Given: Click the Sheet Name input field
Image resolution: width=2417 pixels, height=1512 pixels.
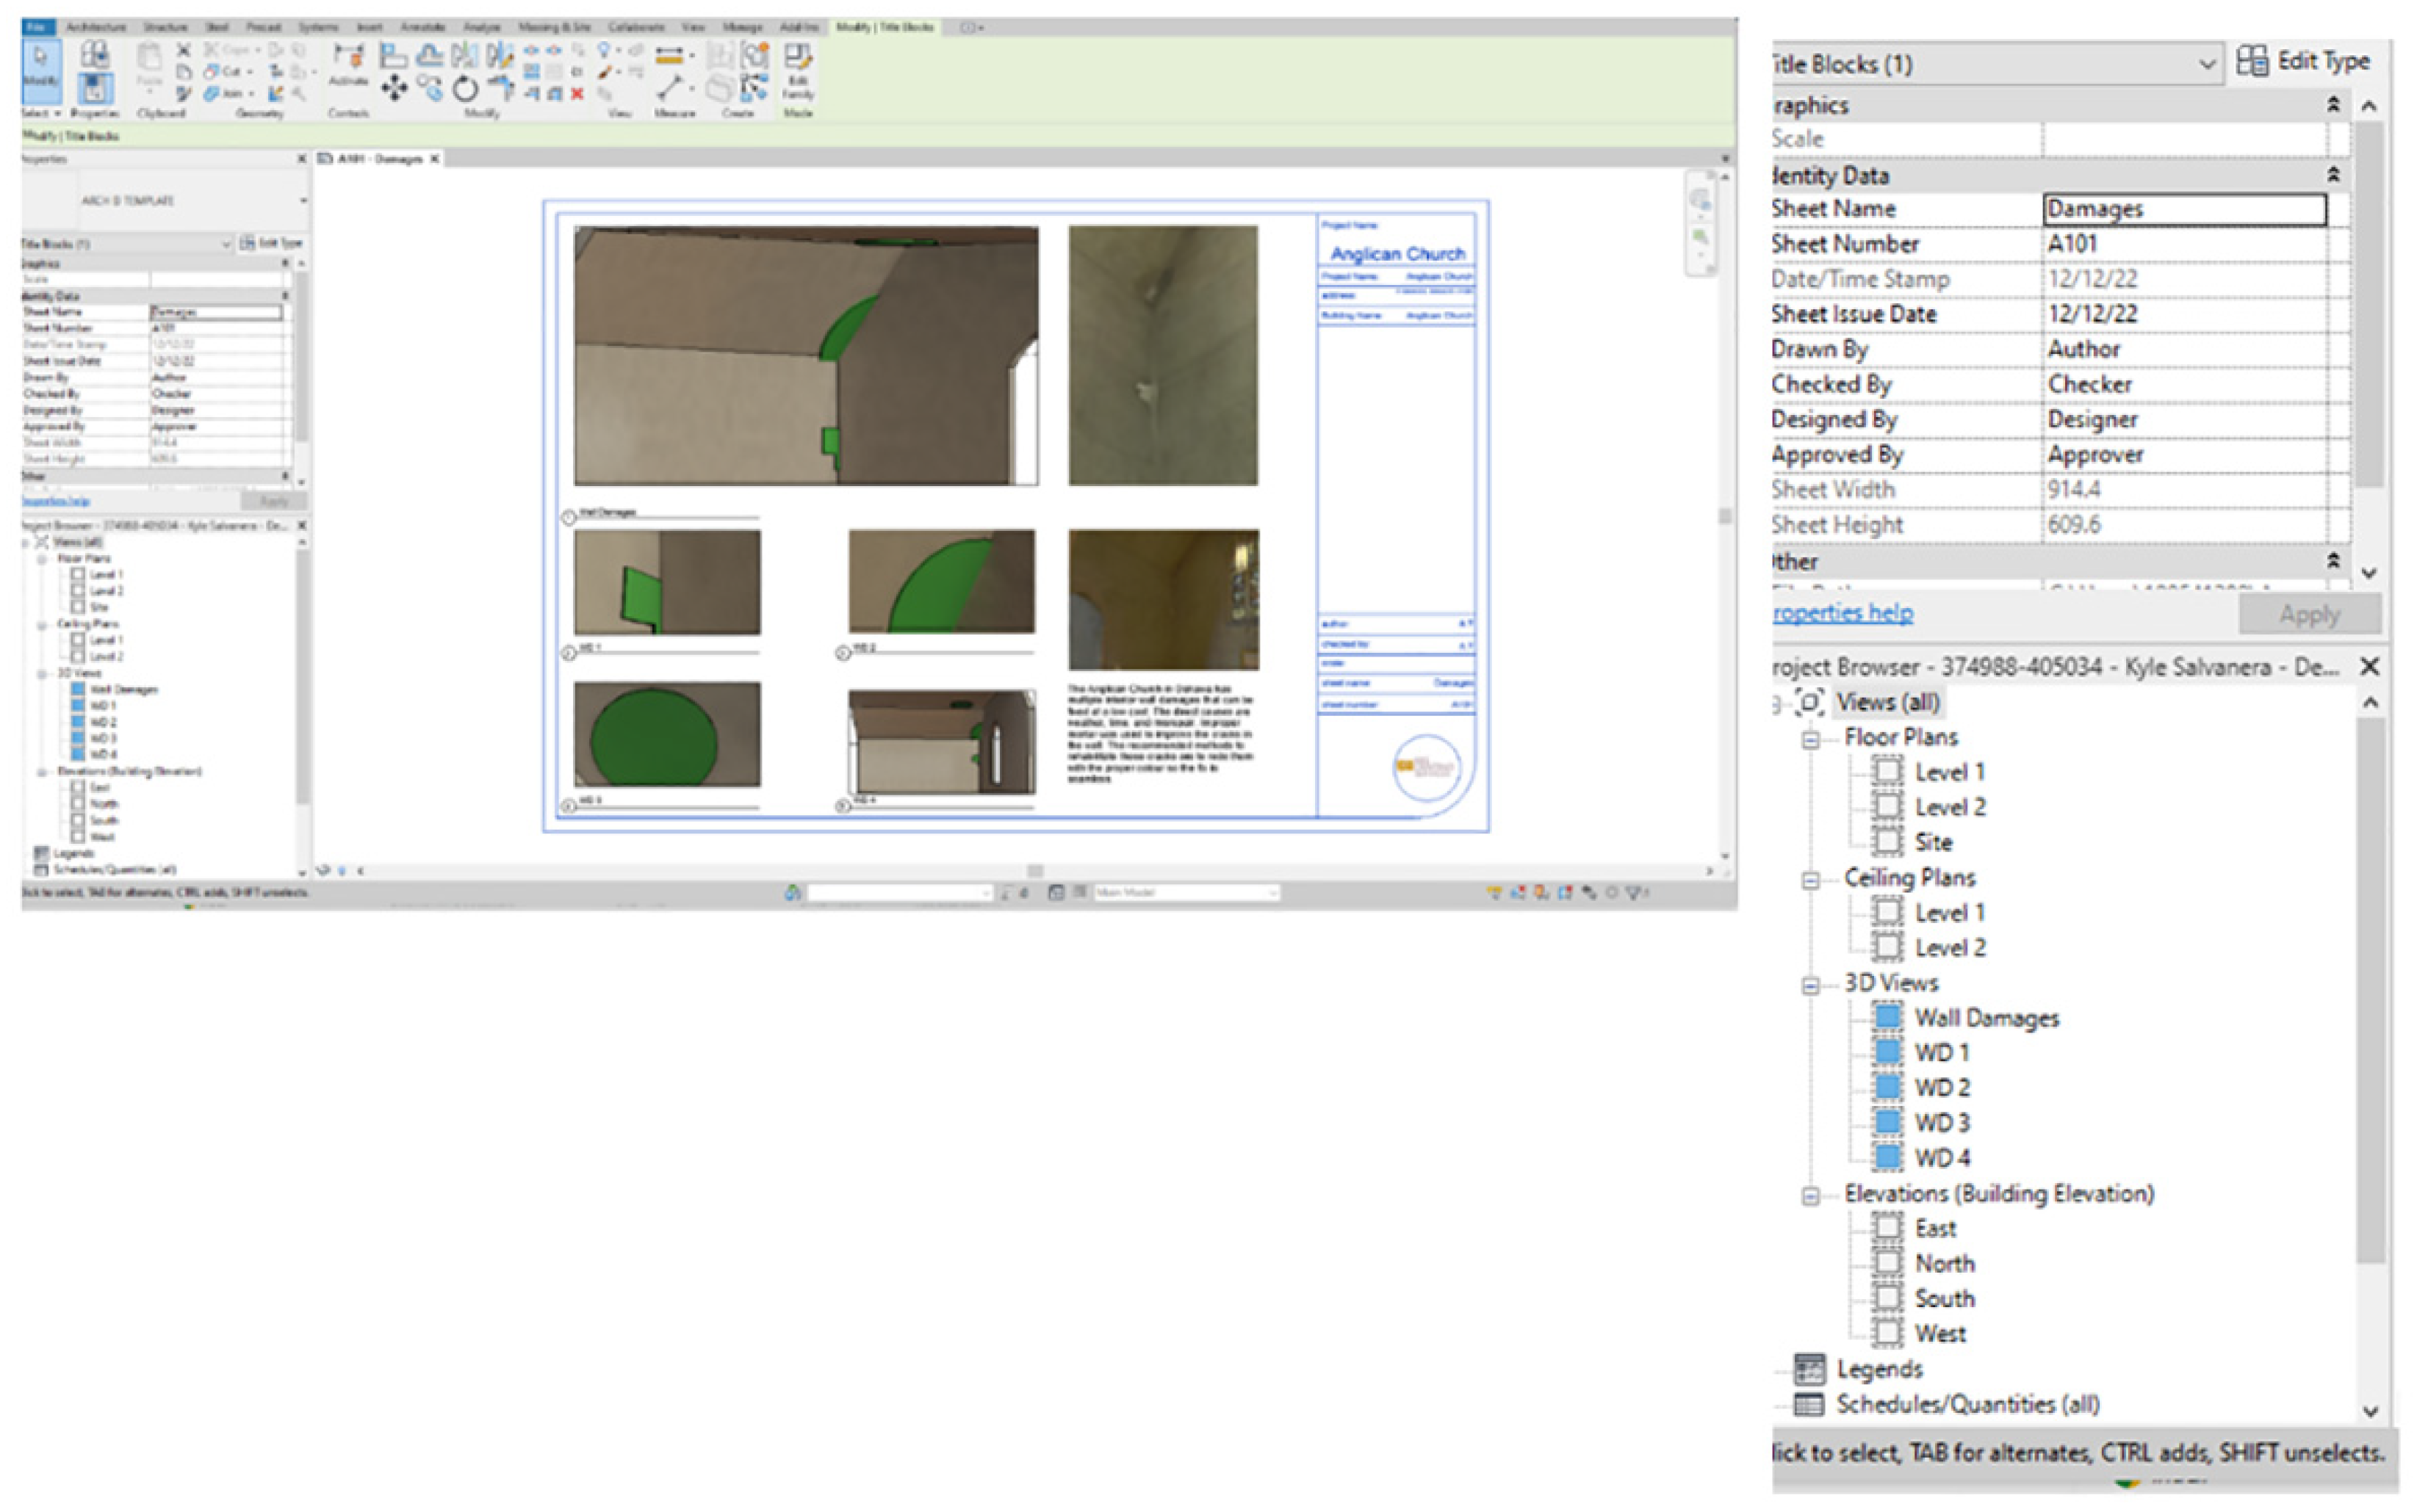Looking at the screenshot, I should (2184, 209).
